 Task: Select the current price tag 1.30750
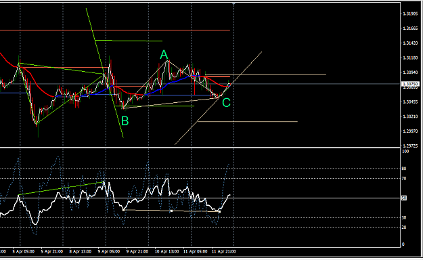click(x=410, y=84)
